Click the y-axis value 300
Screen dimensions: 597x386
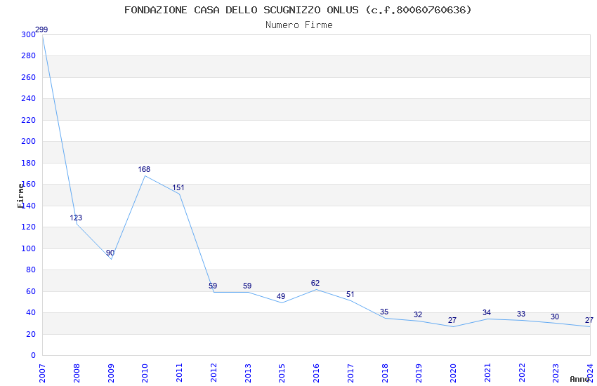point(28,34)
